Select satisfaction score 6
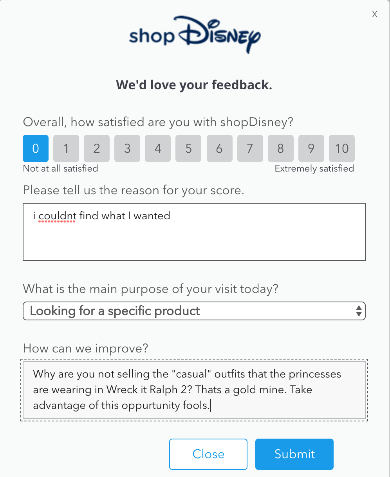 [x=219, y=148]
